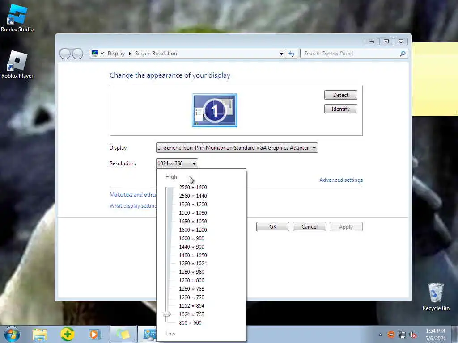Open the orange tray notification icon

391,334
